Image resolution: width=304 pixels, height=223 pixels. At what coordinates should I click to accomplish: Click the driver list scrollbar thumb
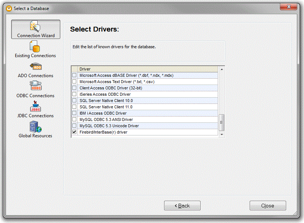pos(222,122)
